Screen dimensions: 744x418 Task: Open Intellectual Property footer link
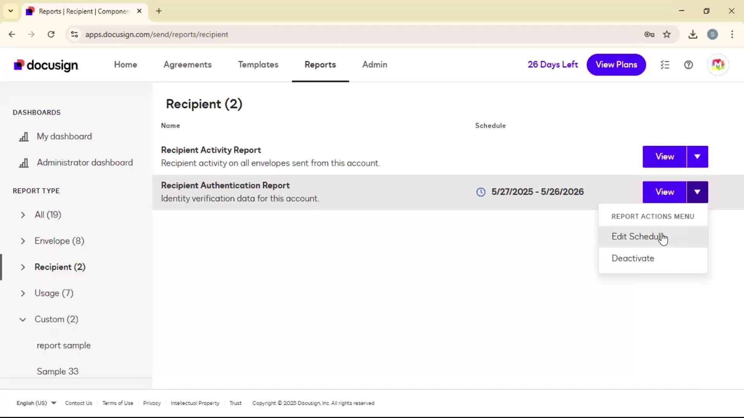tap(195, 403)
